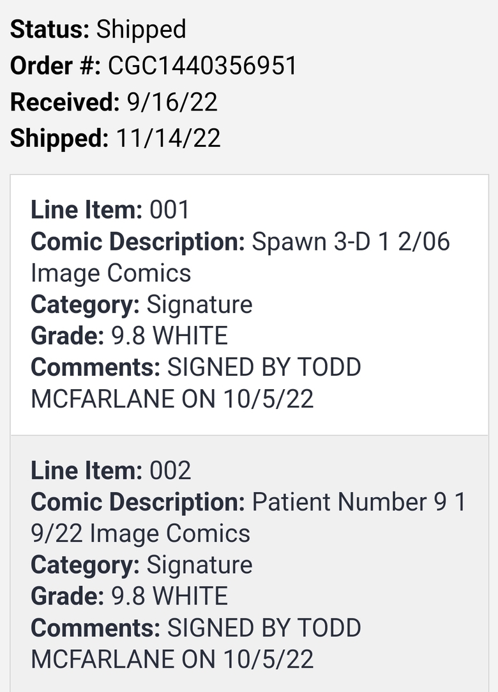Click Grade 9.8 WHITE in item 002
This screenshot has width=498, height=692.
click(x=129, y=596)
